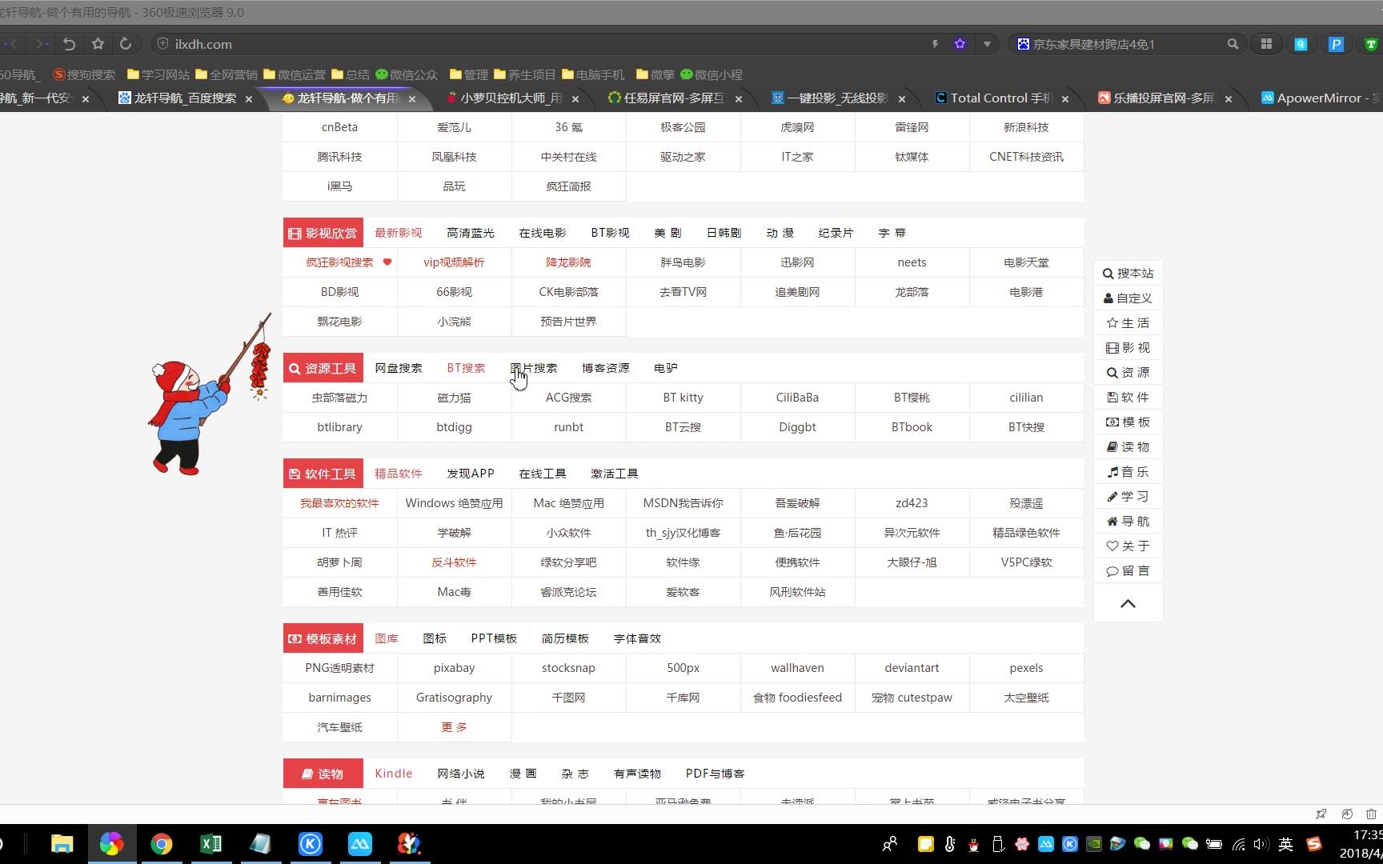Screen dimensions: 1383x864
Task: Select the 激活工具 sub-tab
Action: pyautogui.click(x=615, y=474)
